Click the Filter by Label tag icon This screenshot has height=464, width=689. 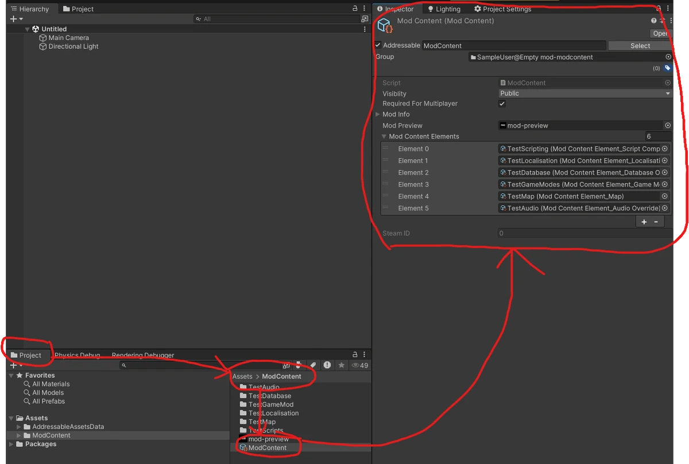(x=313, y=365)
